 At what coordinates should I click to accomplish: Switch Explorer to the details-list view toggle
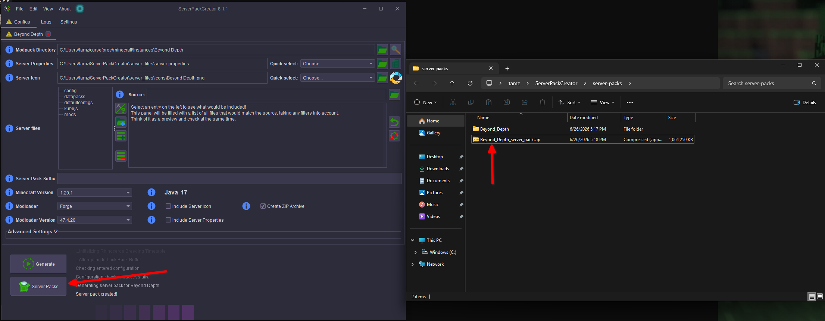[812, 296]
